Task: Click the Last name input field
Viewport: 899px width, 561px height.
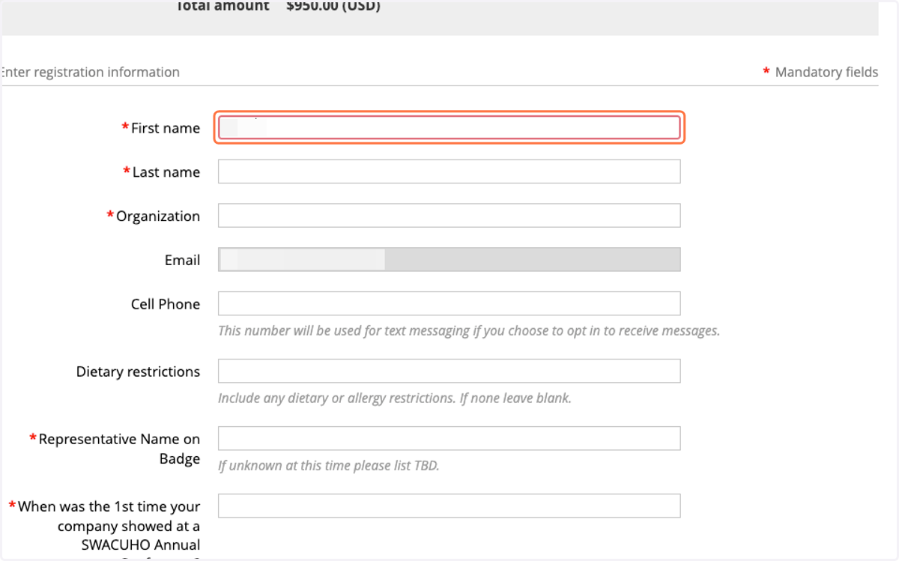Action: point(449,172)
